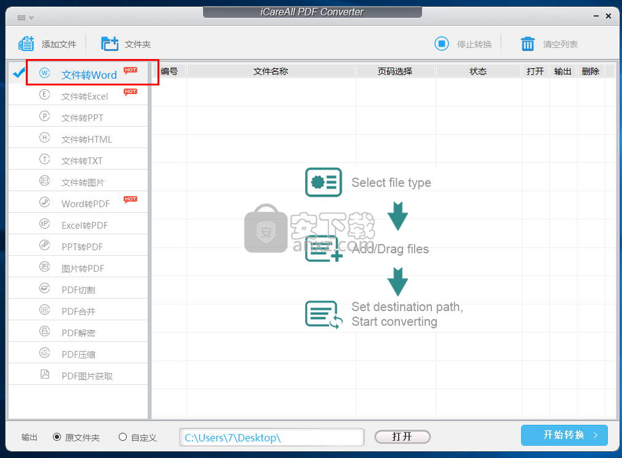Click the 文件名称 column header

(271, 71)
